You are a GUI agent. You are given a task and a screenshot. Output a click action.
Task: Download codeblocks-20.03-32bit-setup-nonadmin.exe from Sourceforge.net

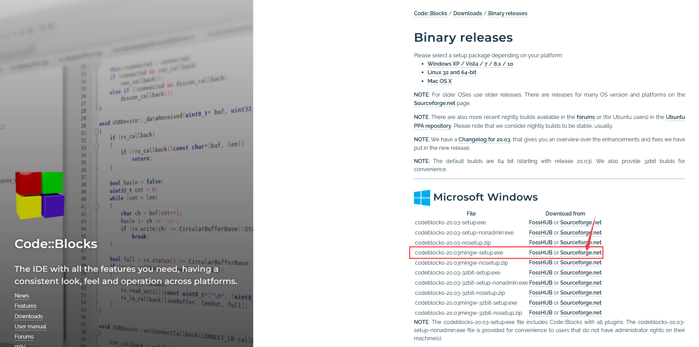coord(581,283)
